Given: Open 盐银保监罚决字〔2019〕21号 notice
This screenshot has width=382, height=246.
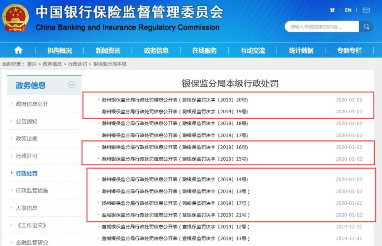Looking at the screenshot, I should point(175,215).
